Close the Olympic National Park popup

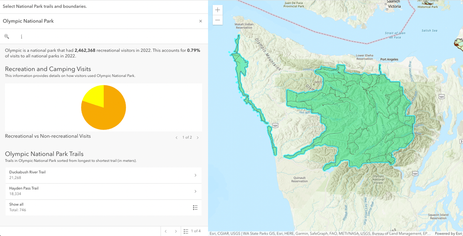coord(201,21)
